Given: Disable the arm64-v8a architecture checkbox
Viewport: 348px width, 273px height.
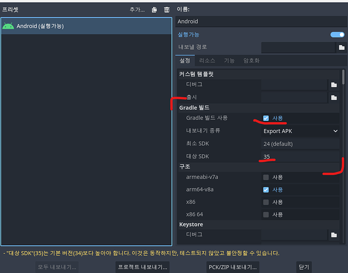Looking at the screenshot, I should coord(266,189).
